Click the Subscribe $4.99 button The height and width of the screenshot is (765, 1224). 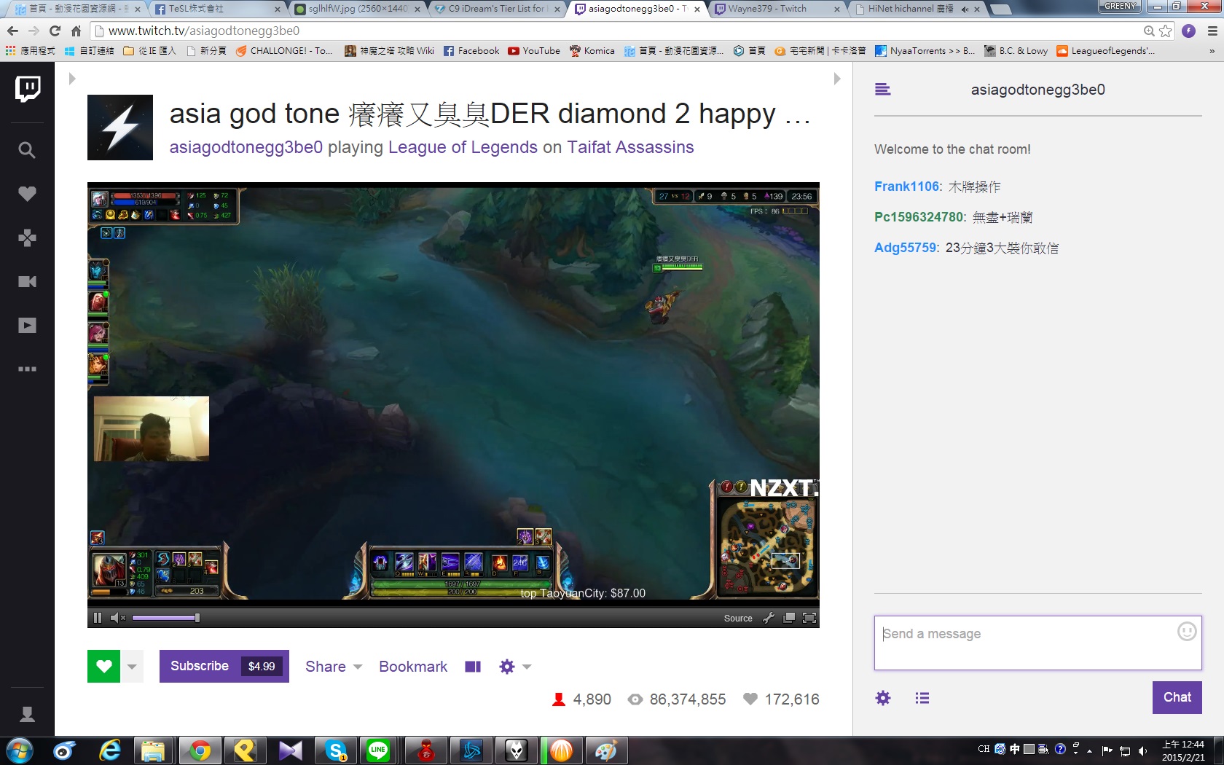pyautogui.click(x=224, y=666)
